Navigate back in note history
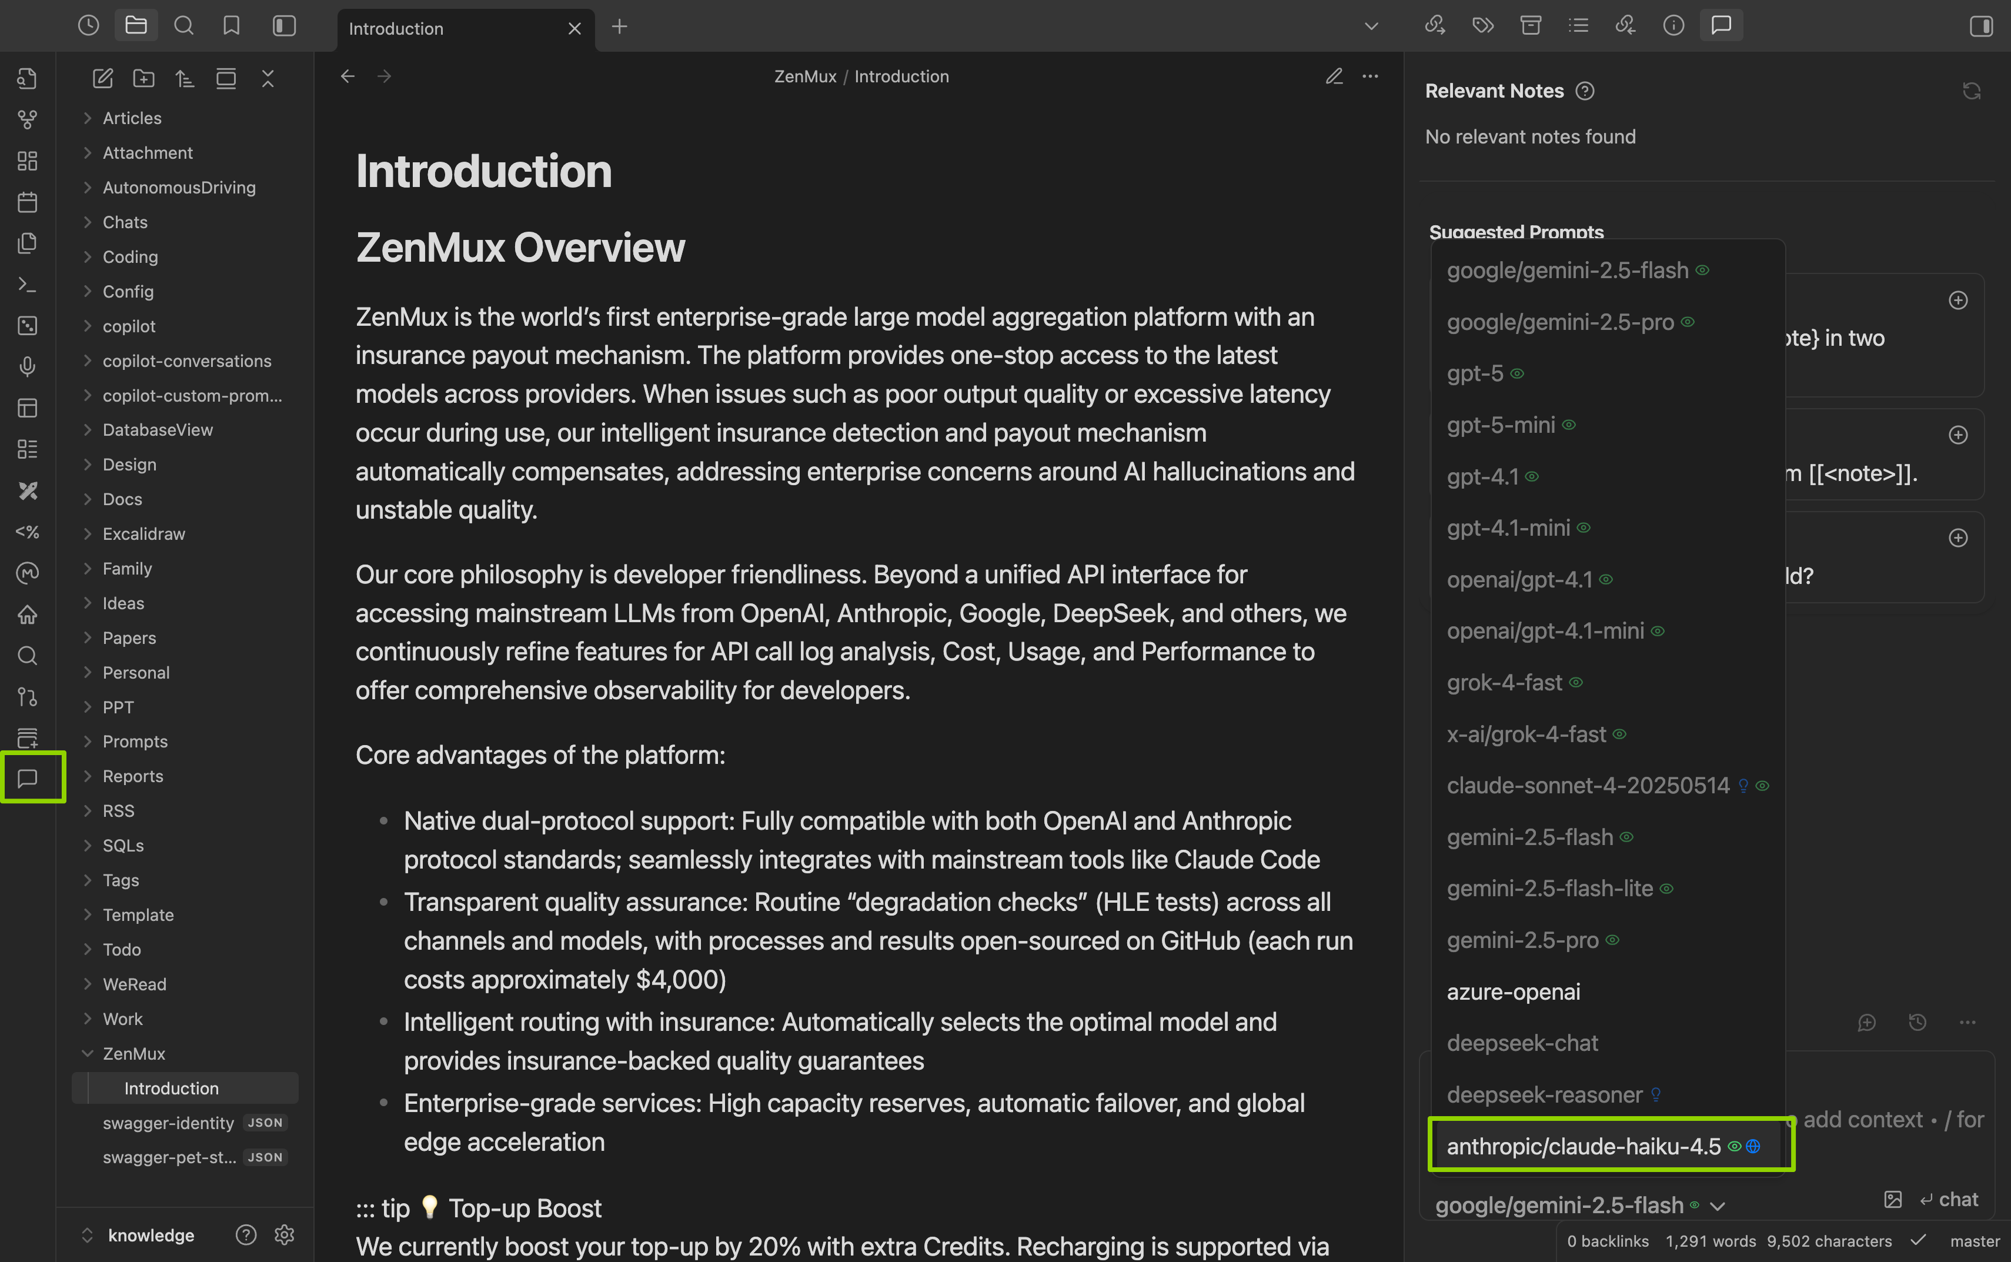This screenshot has width=2011, height=1262. tap(348, 76)
